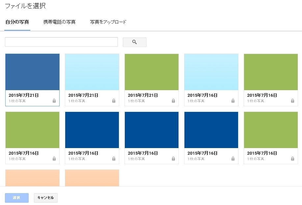This screenshot has width=302, height=205.
Task: Click the キャンセル button
Action: pos(46,198)
